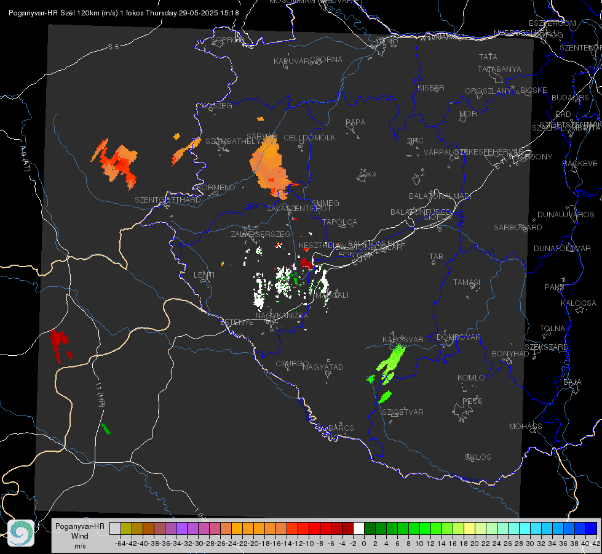Click the legend value label 42
Viewport: 602px width, 554px height.
pos(596,544)
